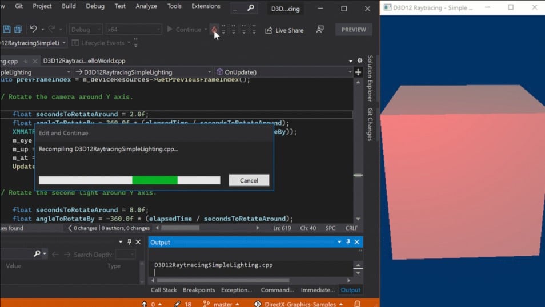Open the Debug menu
Viewport: 545px width, 307px height.
[x=95, y=6]
